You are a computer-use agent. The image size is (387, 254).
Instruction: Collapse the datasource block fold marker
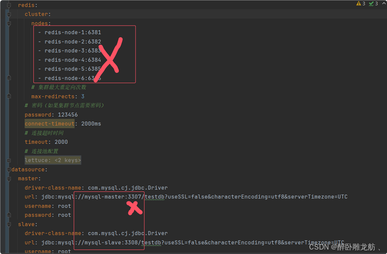pyautogui.click(x=9, y=170)
